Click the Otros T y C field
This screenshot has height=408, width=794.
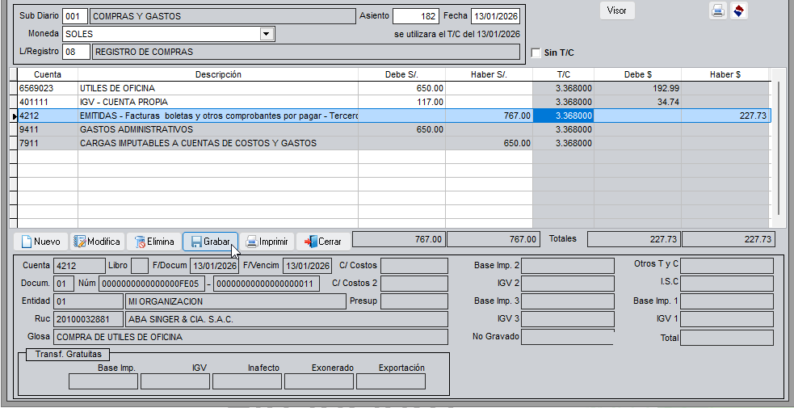click(727, 266)
